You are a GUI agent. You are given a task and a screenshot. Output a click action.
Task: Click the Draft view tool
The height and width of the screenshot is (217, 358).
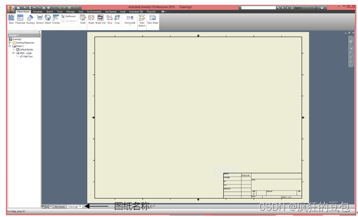(83, 19)
